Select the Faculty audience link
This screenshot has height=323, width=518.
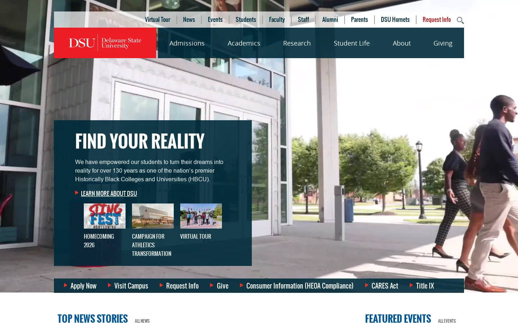(x=277, y=20)
